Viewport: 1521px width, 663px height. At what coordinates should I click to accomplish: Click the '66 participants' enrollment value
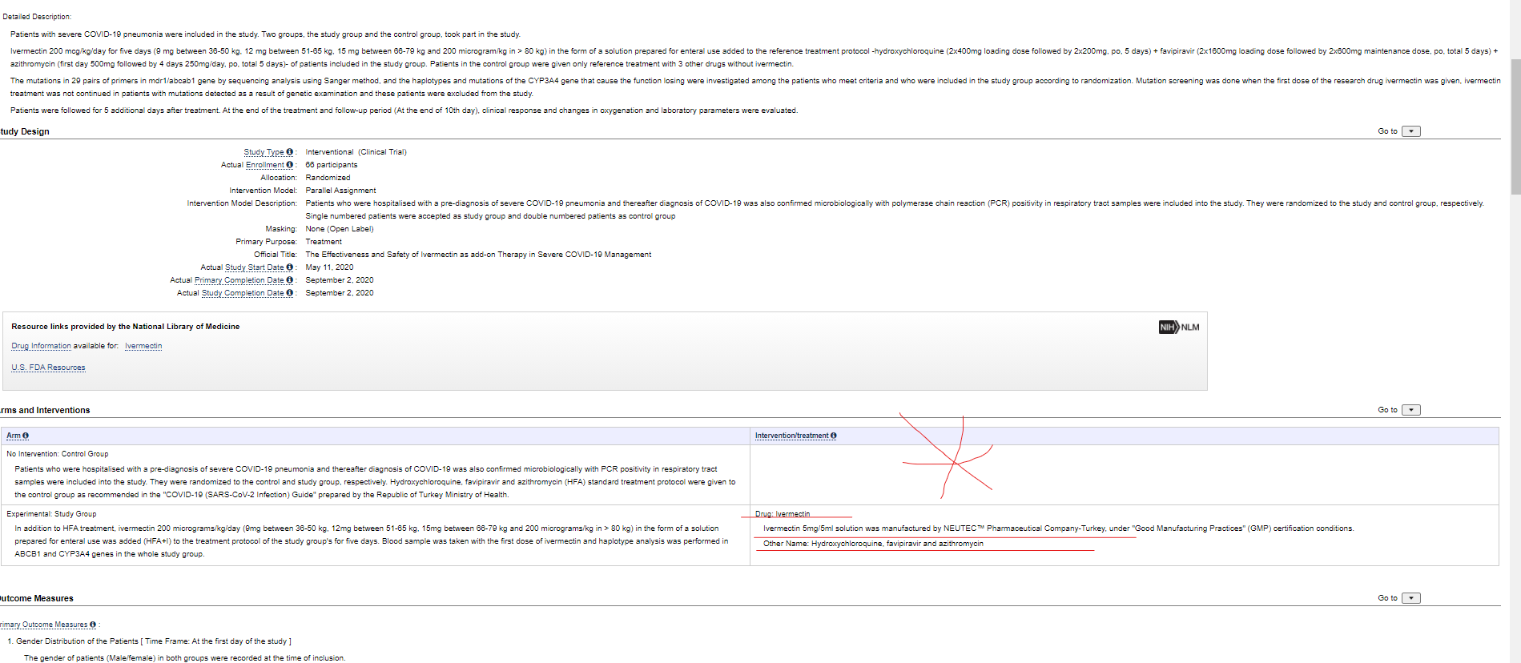(x=332, y=165)
